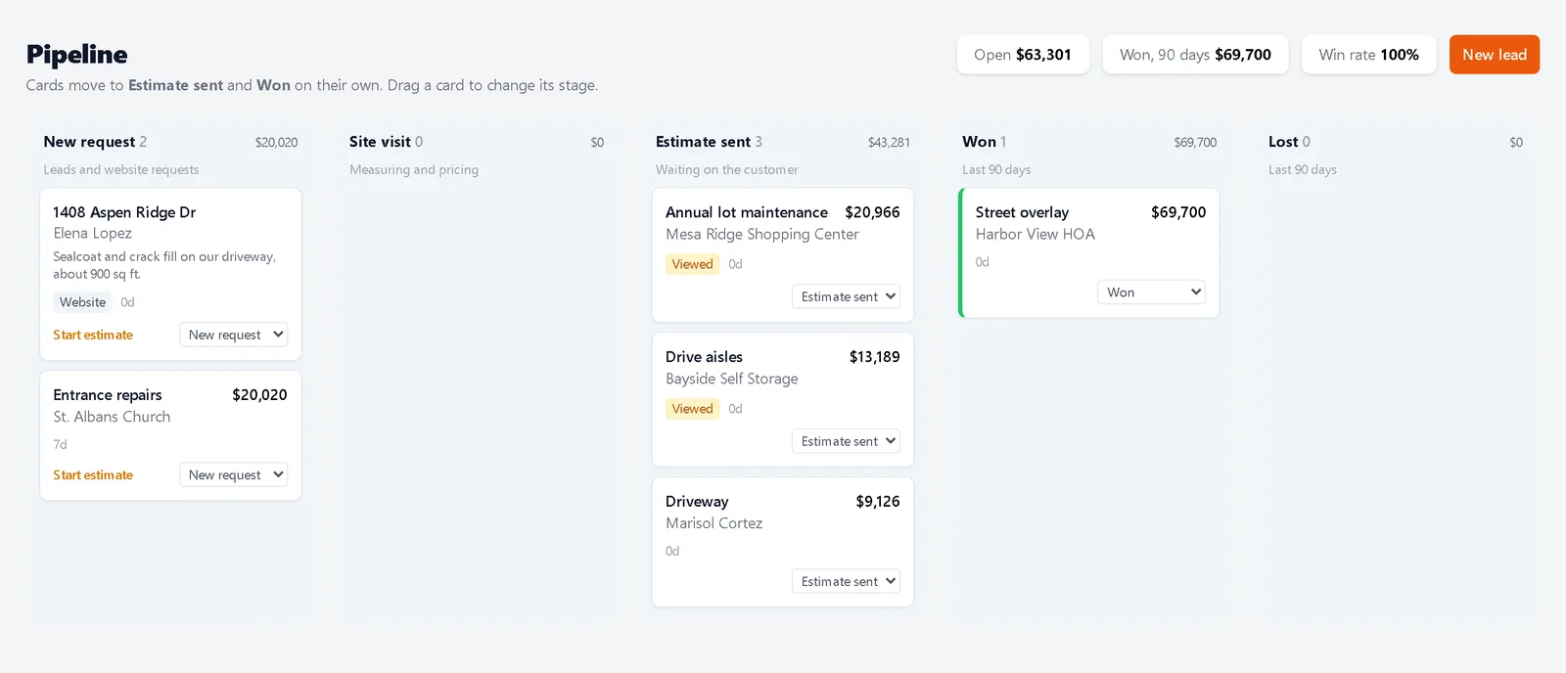
Task: Change stage of Annual lot maintenance card
Action: [846, 296]
